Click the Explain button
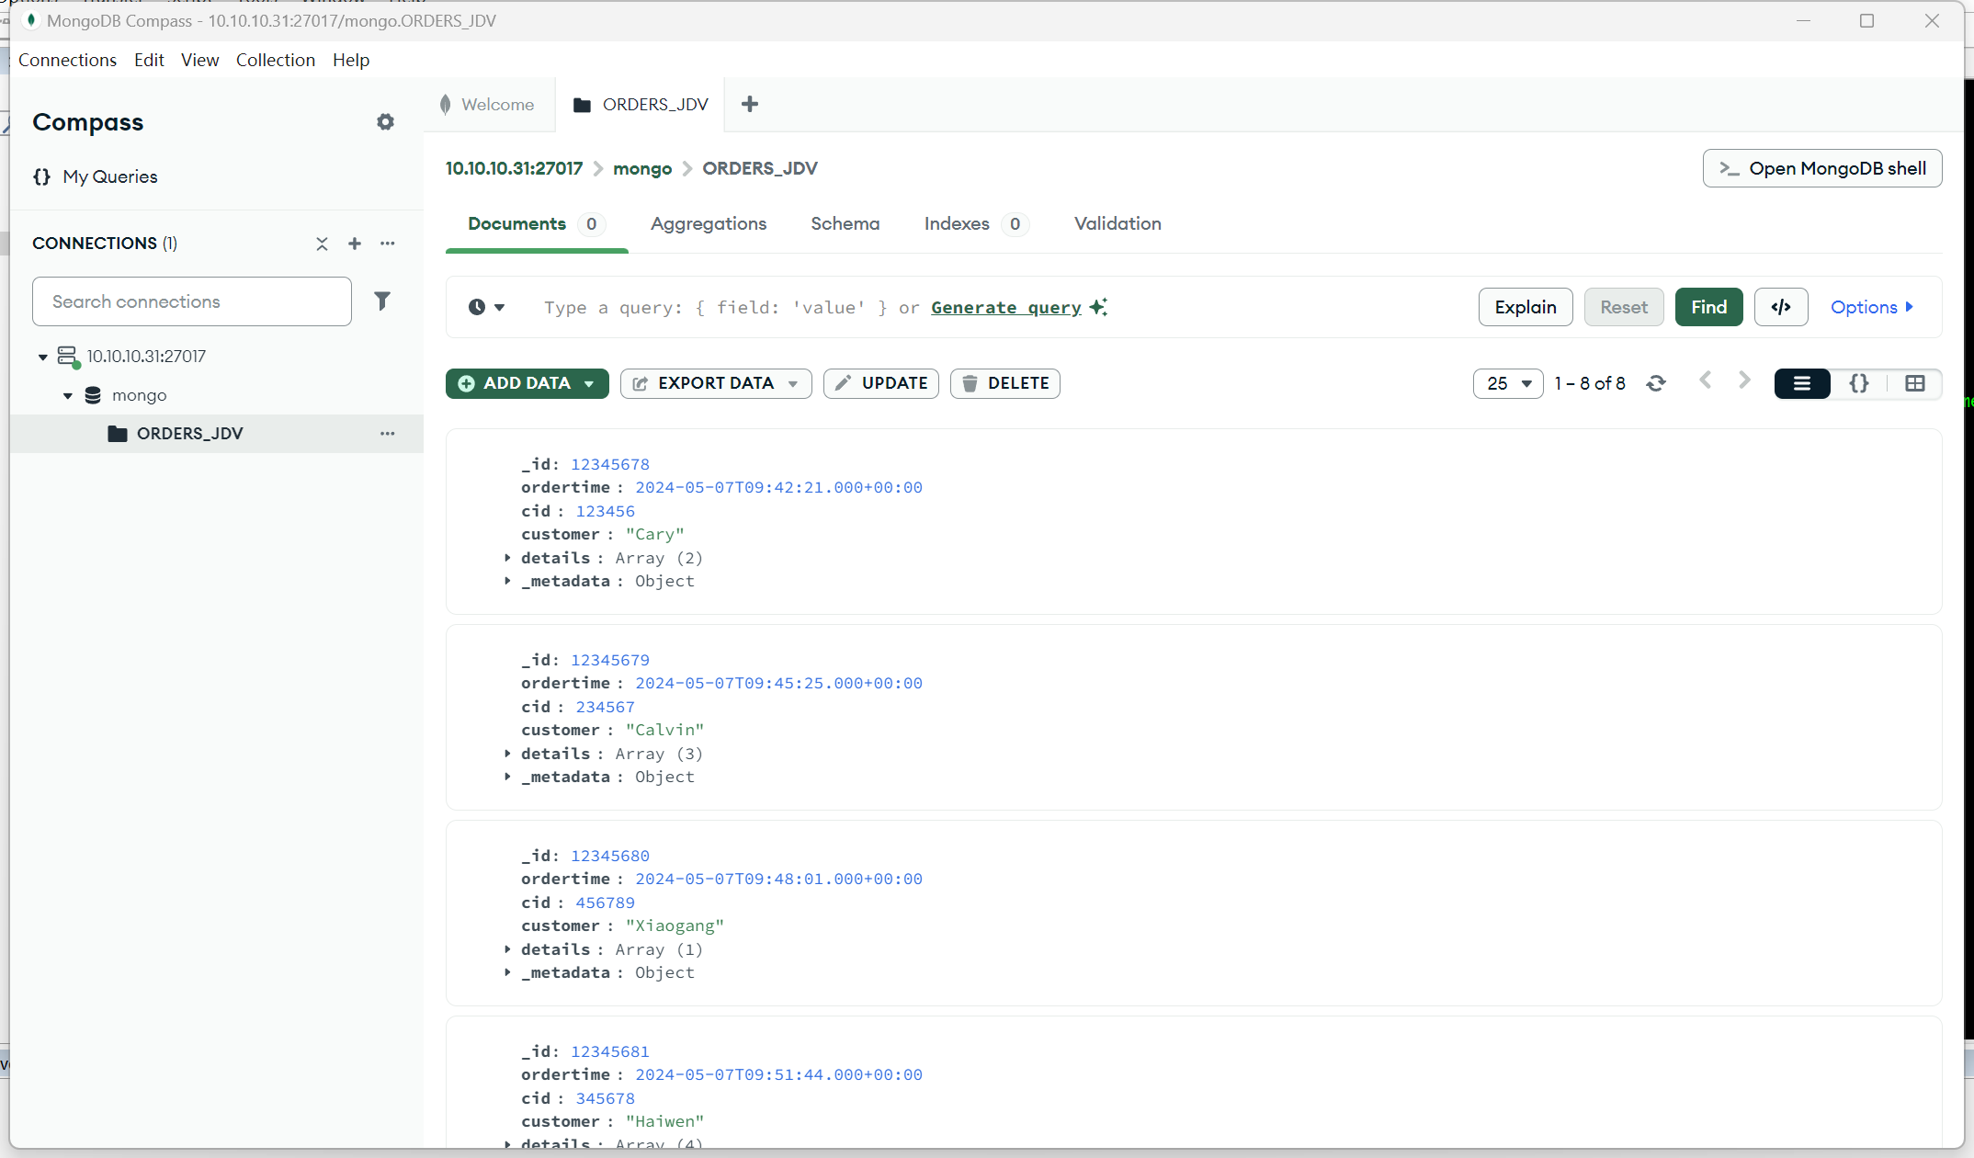Image resolution: width=1974 pixels, height=1158 pixels. 1526,307
